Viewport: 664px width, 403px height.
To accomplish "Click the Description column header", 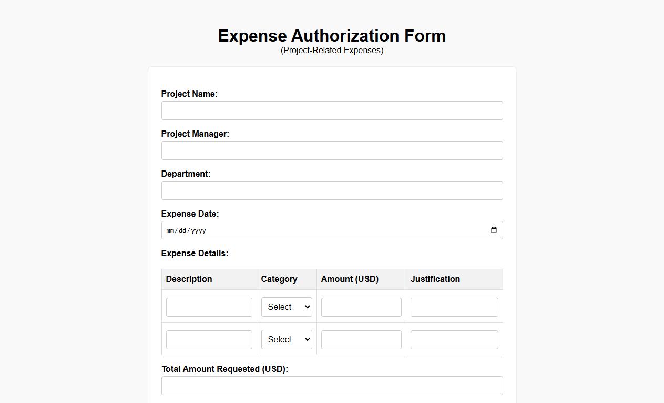I will point(188,279).
